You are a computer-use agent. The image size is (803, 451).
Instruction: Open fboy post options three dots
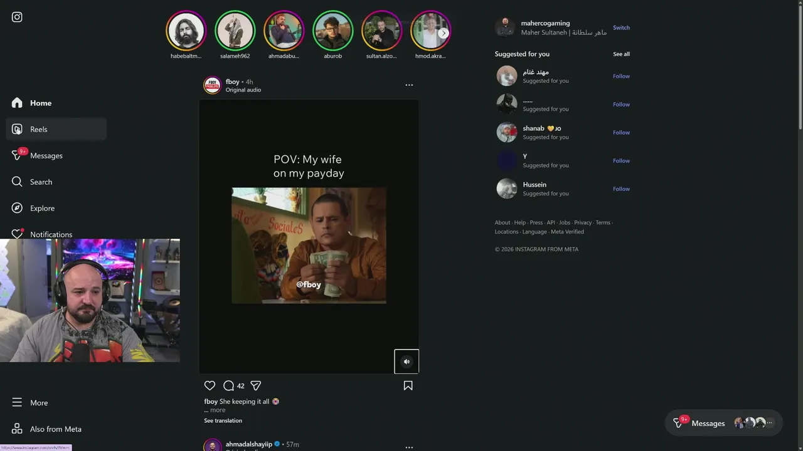(x=409, y=85)
